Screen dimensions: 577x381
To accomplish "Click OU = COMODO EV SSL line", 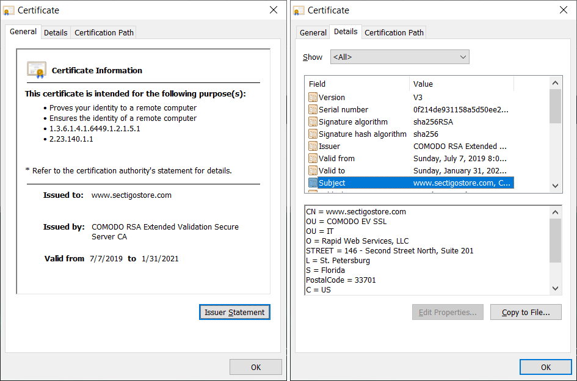I will 346,221.
